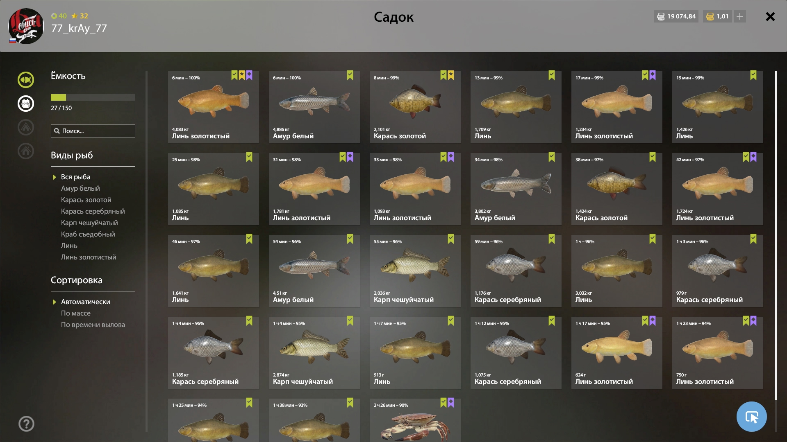The height and width of the screenshot is (442, 787).
Task: Select the backpack container sidebar icon
Action: point(25,104)
